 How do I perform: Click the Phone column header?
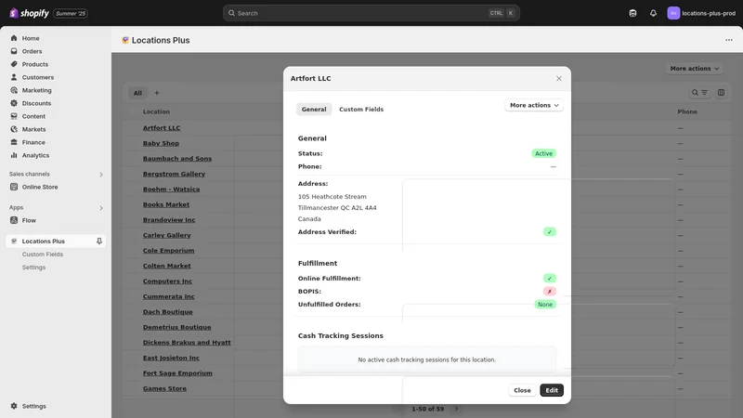tap(687, 111)
